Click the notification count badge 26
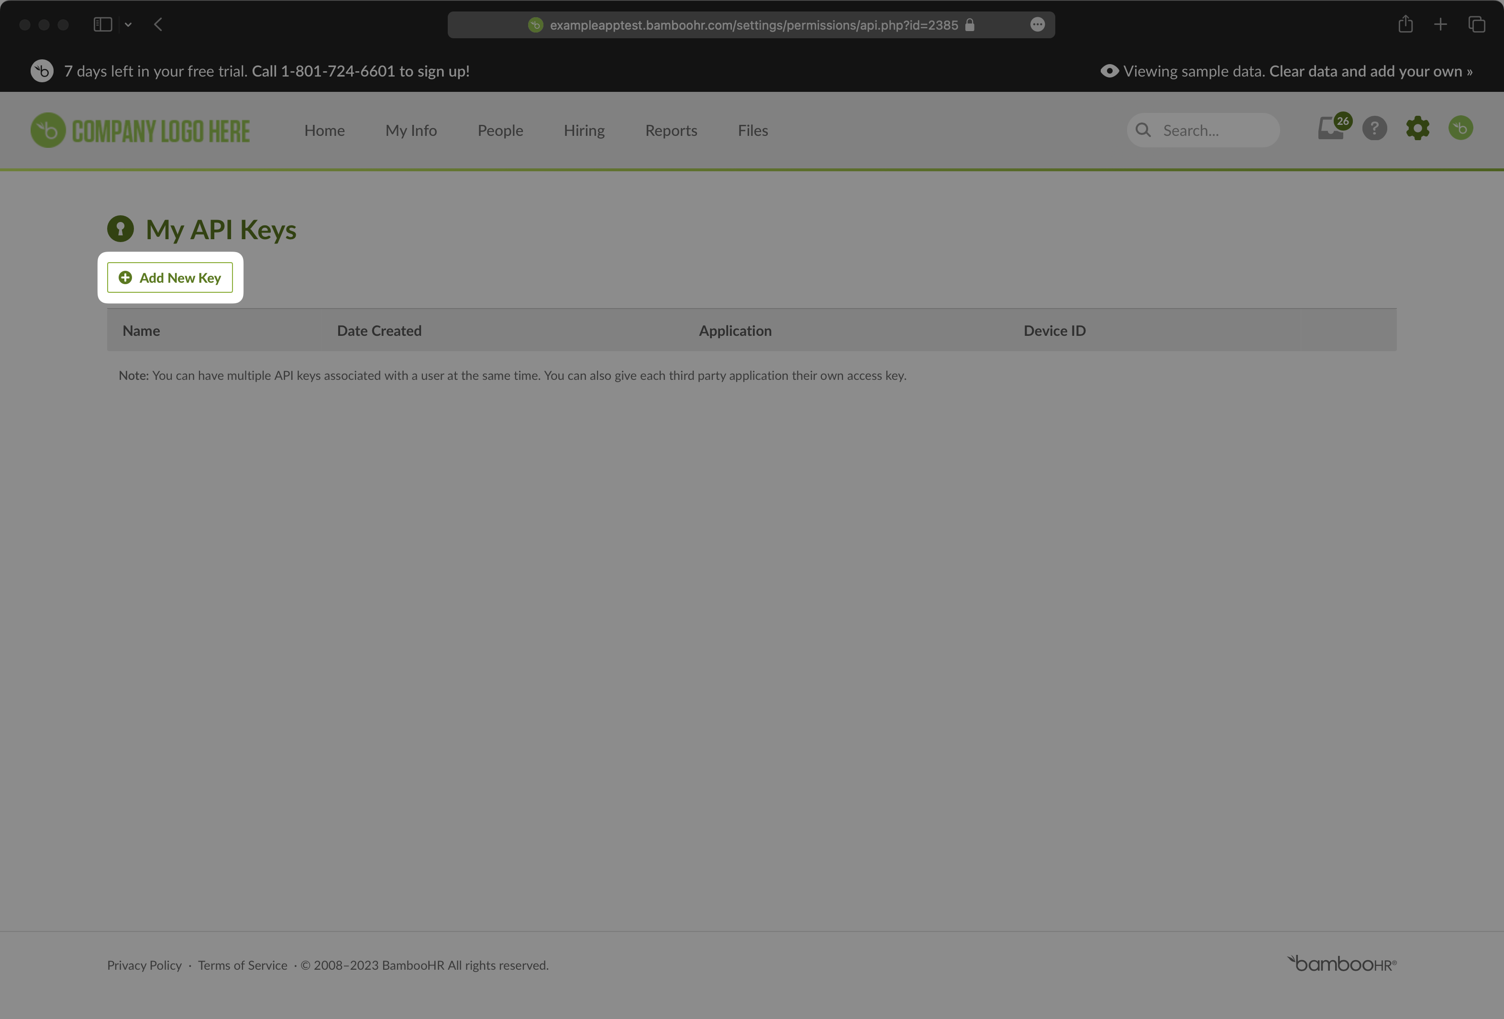The width and height of the screenshot is (1504, 1019). [x=1343, y=122]
